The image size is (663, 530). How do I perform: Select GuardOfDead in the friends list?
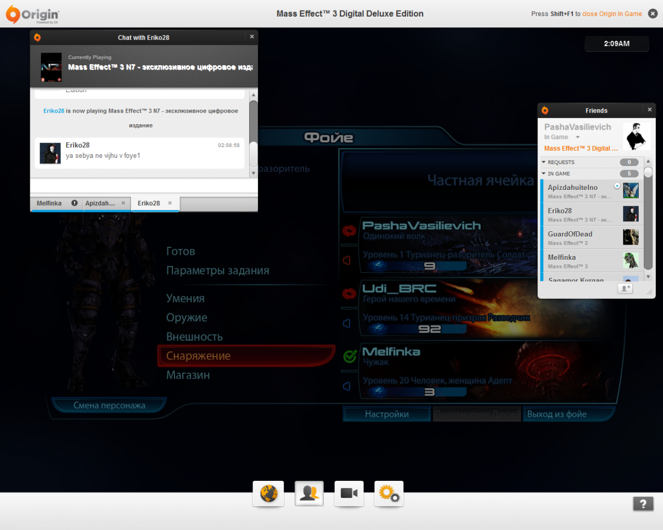pos(591,237)
